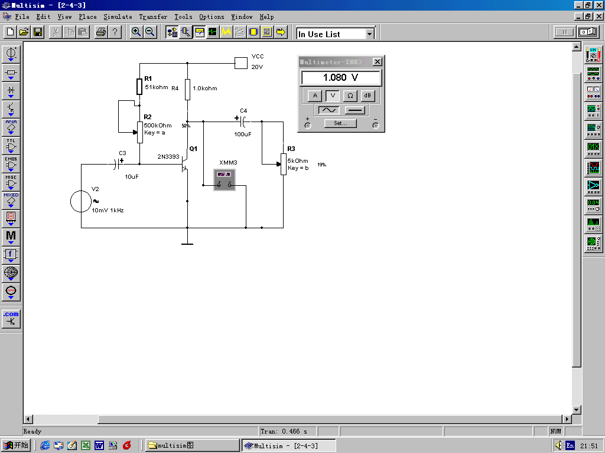Open the Indicators seven-segment component group
This screenshot has width=605, height=453.
[x=11, y=218]
